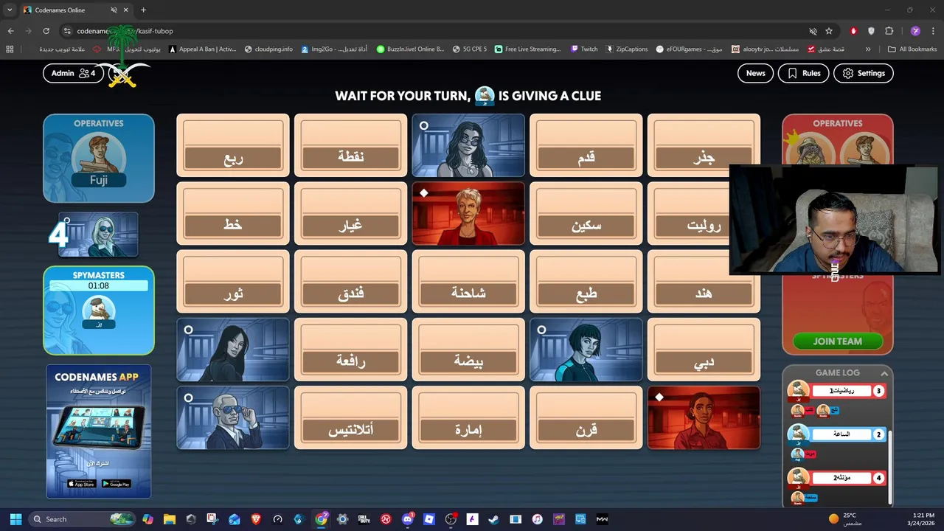
Task: Select the word card نقطة
Action: click(x=351, y=145)
